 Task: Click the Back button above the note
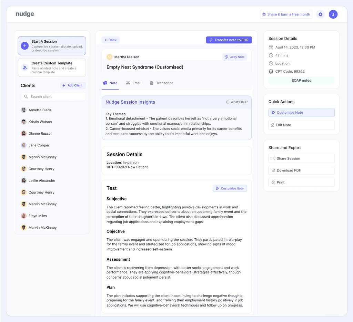click(x=110, y=40)
